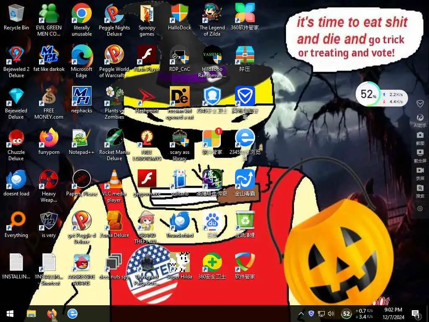Open settings gear in side panel
The height and width of the screenshot is (322, 429).
click(420, 208)
